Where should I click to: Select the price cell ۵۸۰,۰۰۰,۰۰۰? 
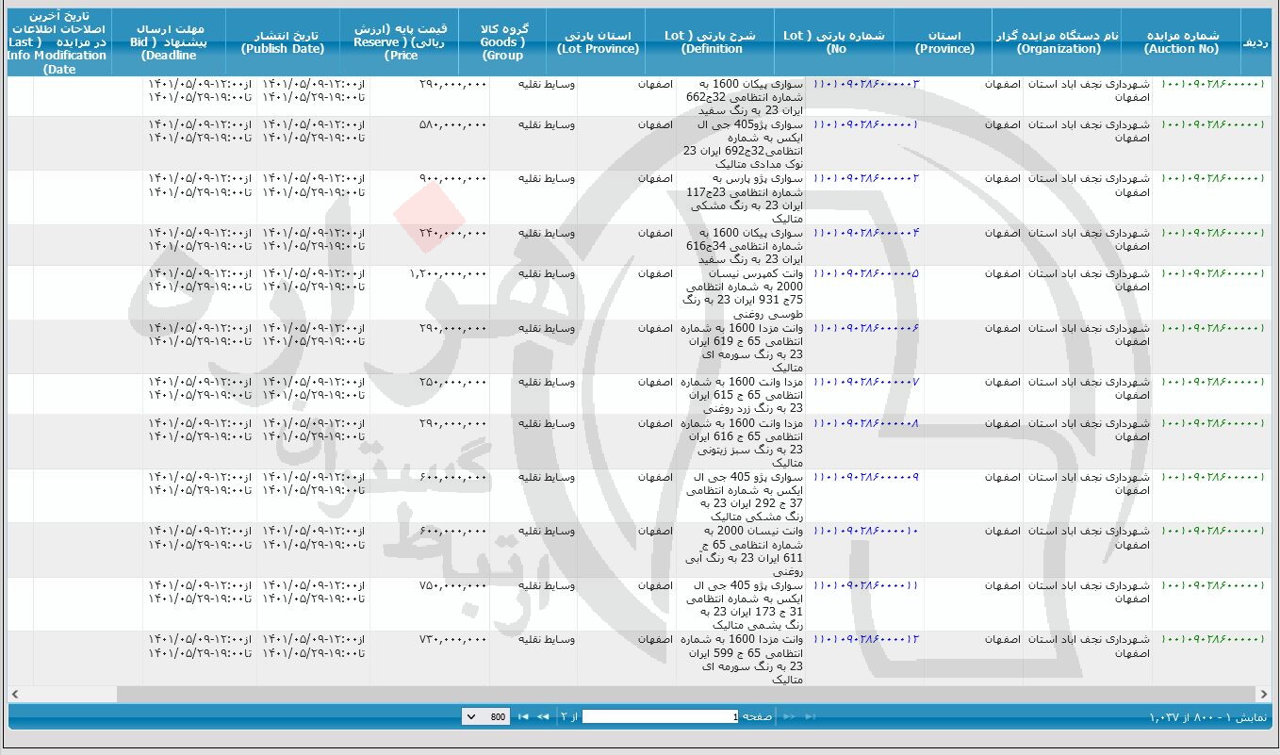point(453,124)
